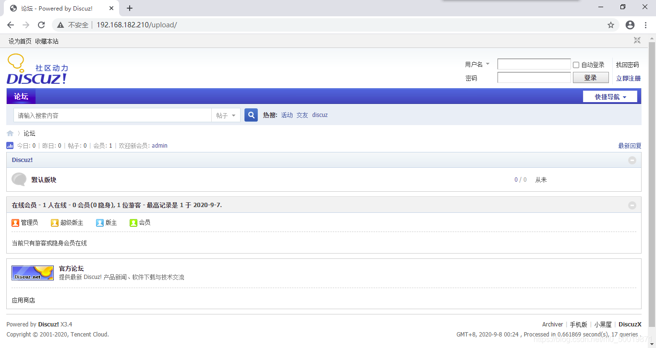This screenshot has height=348, width=656.
Task: Click the browser back arrow
Action: point(11,25)
